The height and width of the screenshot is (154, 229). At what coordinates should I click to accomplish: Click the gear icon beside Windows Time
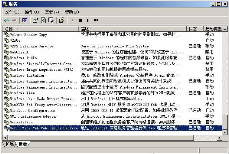click(x=7, y=93)
